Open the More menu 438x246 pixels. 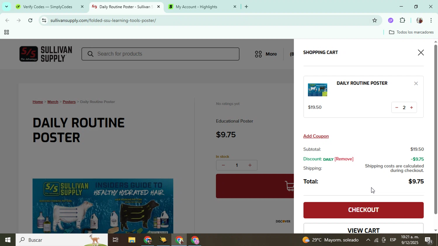point(266,54)
